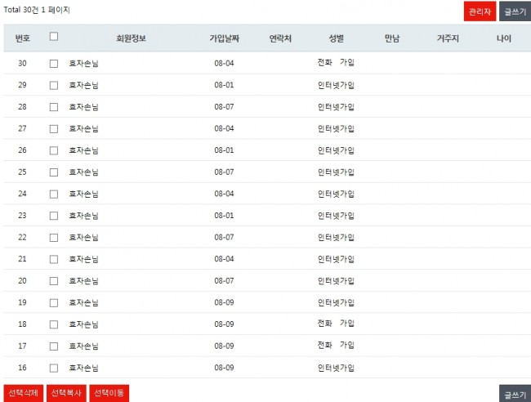Toggle the select-all checkbox in header
Screen dimensions: 531x402
pos(54,36)
